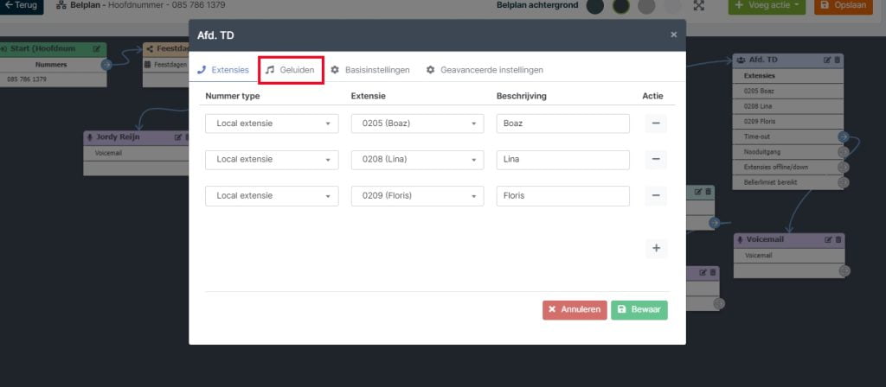Viewport: 886px width, 387px height.
Task: Click the Voicemail node output connector
Action: click(844, 270)
